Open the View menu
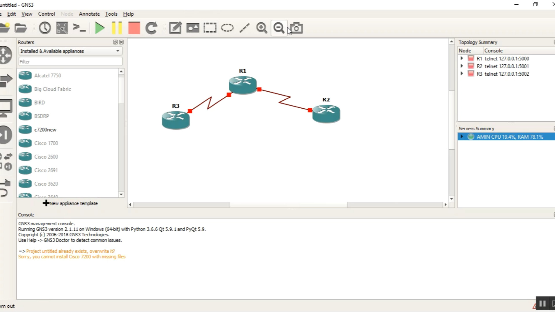The image size is (555, 312). click(27, 14)
